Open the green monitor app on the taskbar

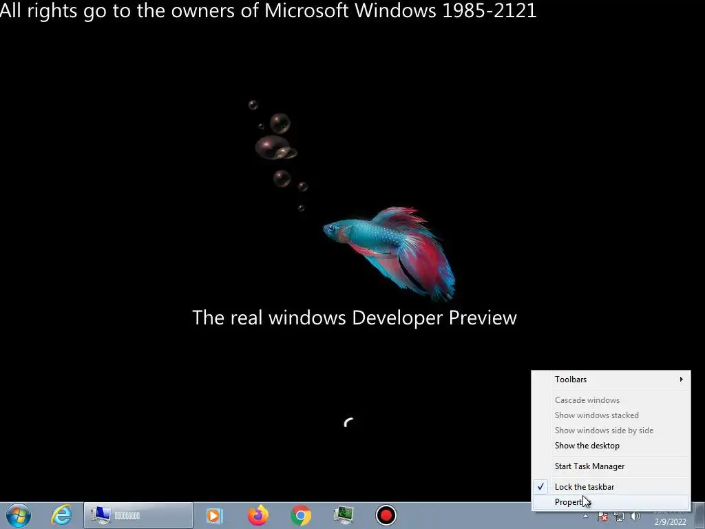coord(344,515)
